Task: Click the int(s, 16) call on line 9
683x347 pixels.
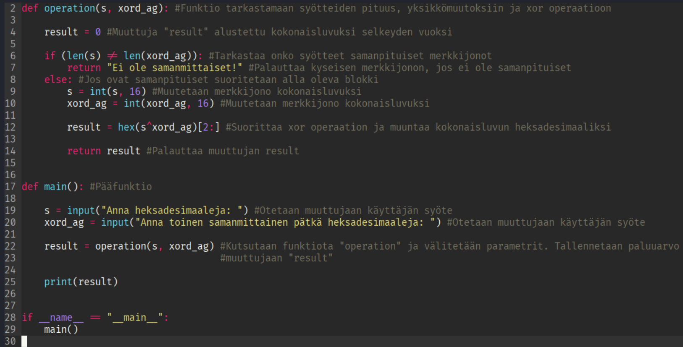Action: point(118,91)
